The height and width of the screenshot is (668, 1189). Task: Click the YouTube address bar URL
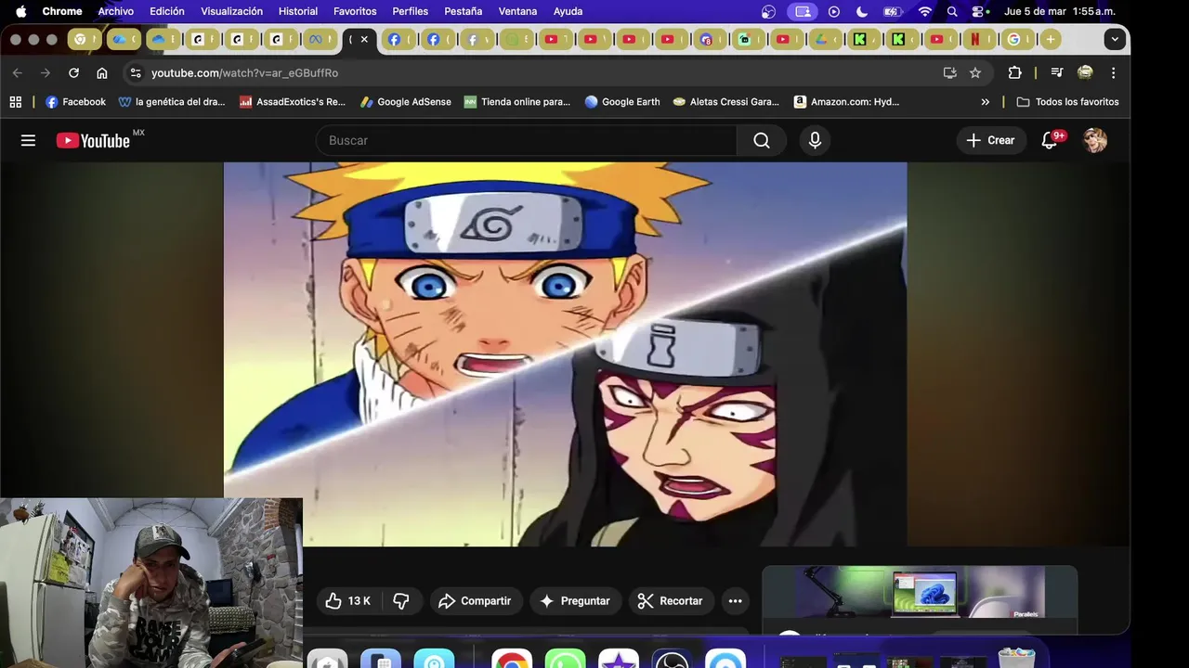[244, 72]
